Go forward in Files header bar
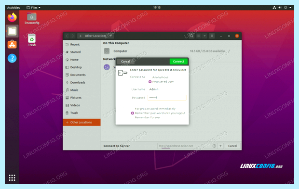This screenshot has height=189, width=299. pos(73,36)
